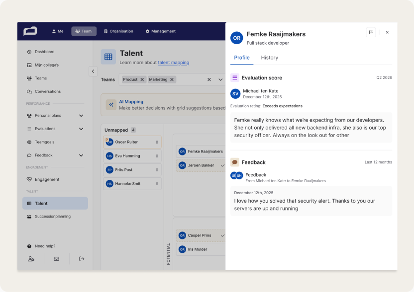Click the AI Mapping sparkle icon

click(111, 105)
